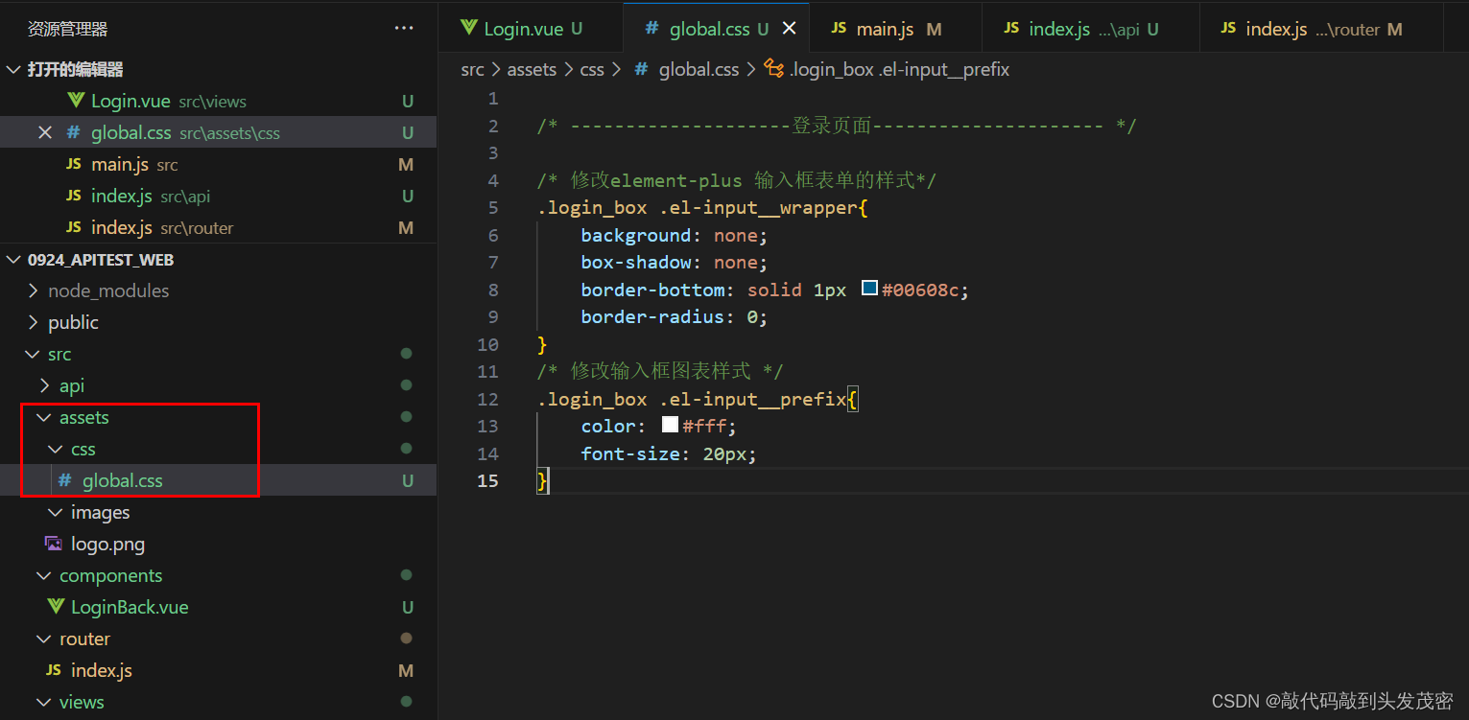Click breadcrumb segment css
This screenshot has height=720, width=1469.
tap(592, 69)
